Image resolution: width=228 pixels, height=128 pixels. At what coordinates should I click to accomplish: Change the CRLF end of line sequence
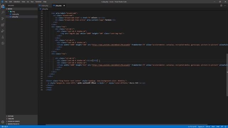213,127
